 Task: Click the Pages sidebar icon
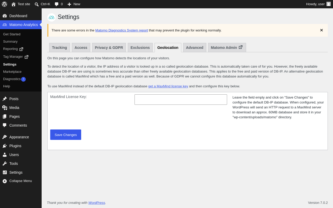pos(5,116)
